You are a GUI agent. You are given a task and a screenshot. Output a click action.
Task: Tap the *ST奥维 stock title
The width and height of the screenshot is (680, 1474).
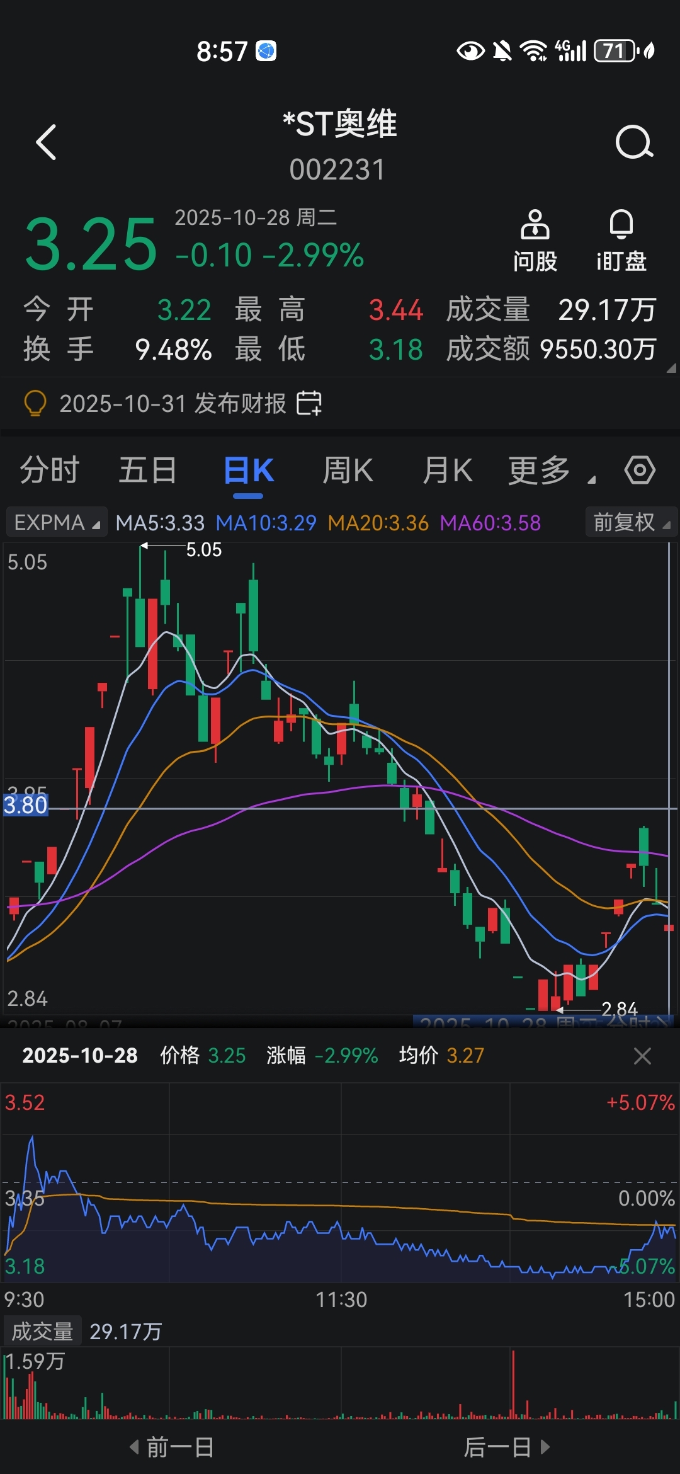click(x=340, y=123)
